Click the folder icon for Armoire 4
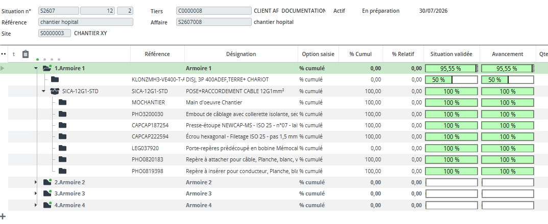Screen dimensions: 548x224 pyautogui.click(x=47, y=205)
